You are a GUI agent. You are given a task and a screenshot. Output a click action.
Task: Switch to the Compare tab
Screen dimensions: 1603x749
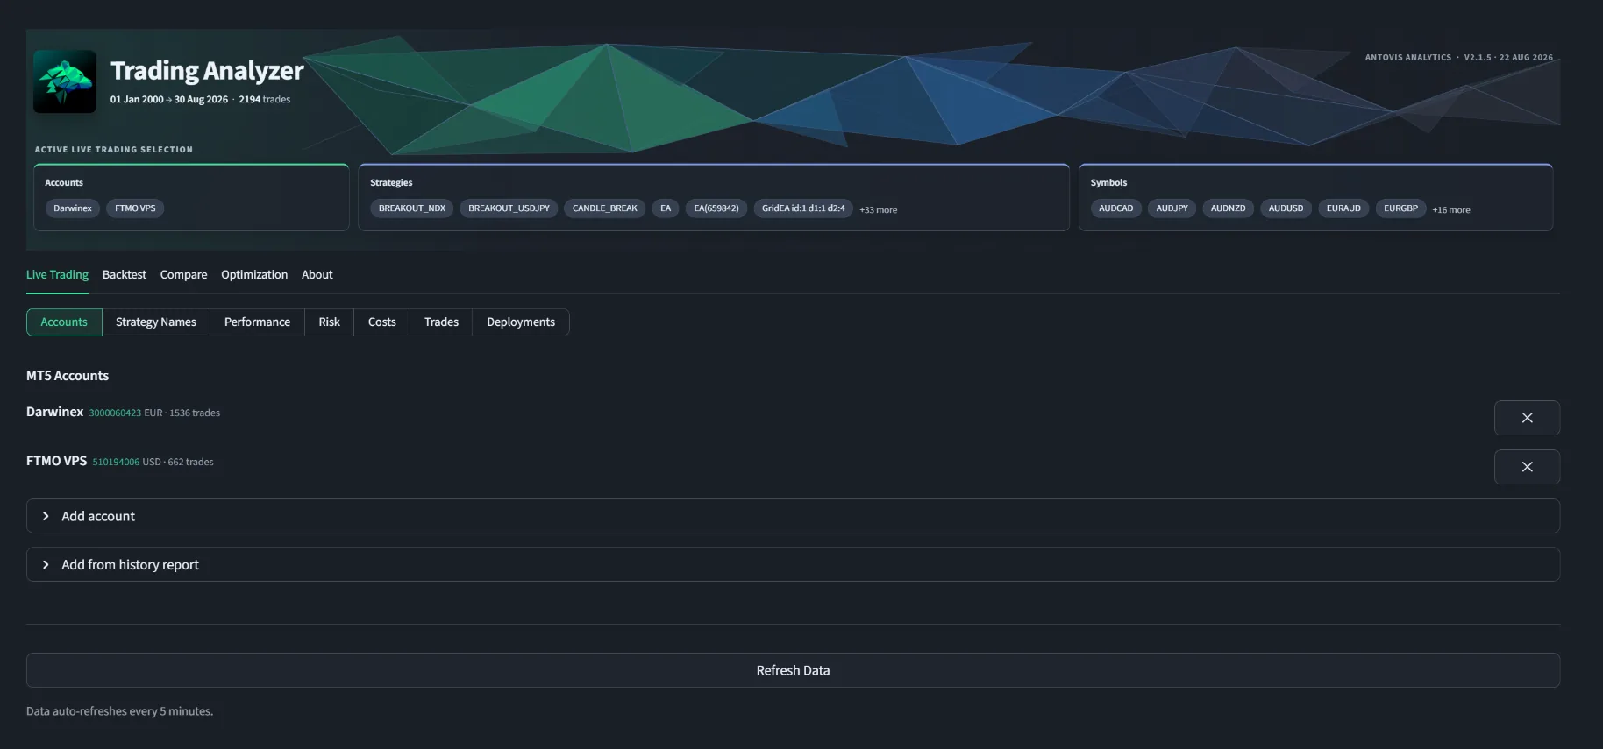pyautogui.click(x=184, y=274)
